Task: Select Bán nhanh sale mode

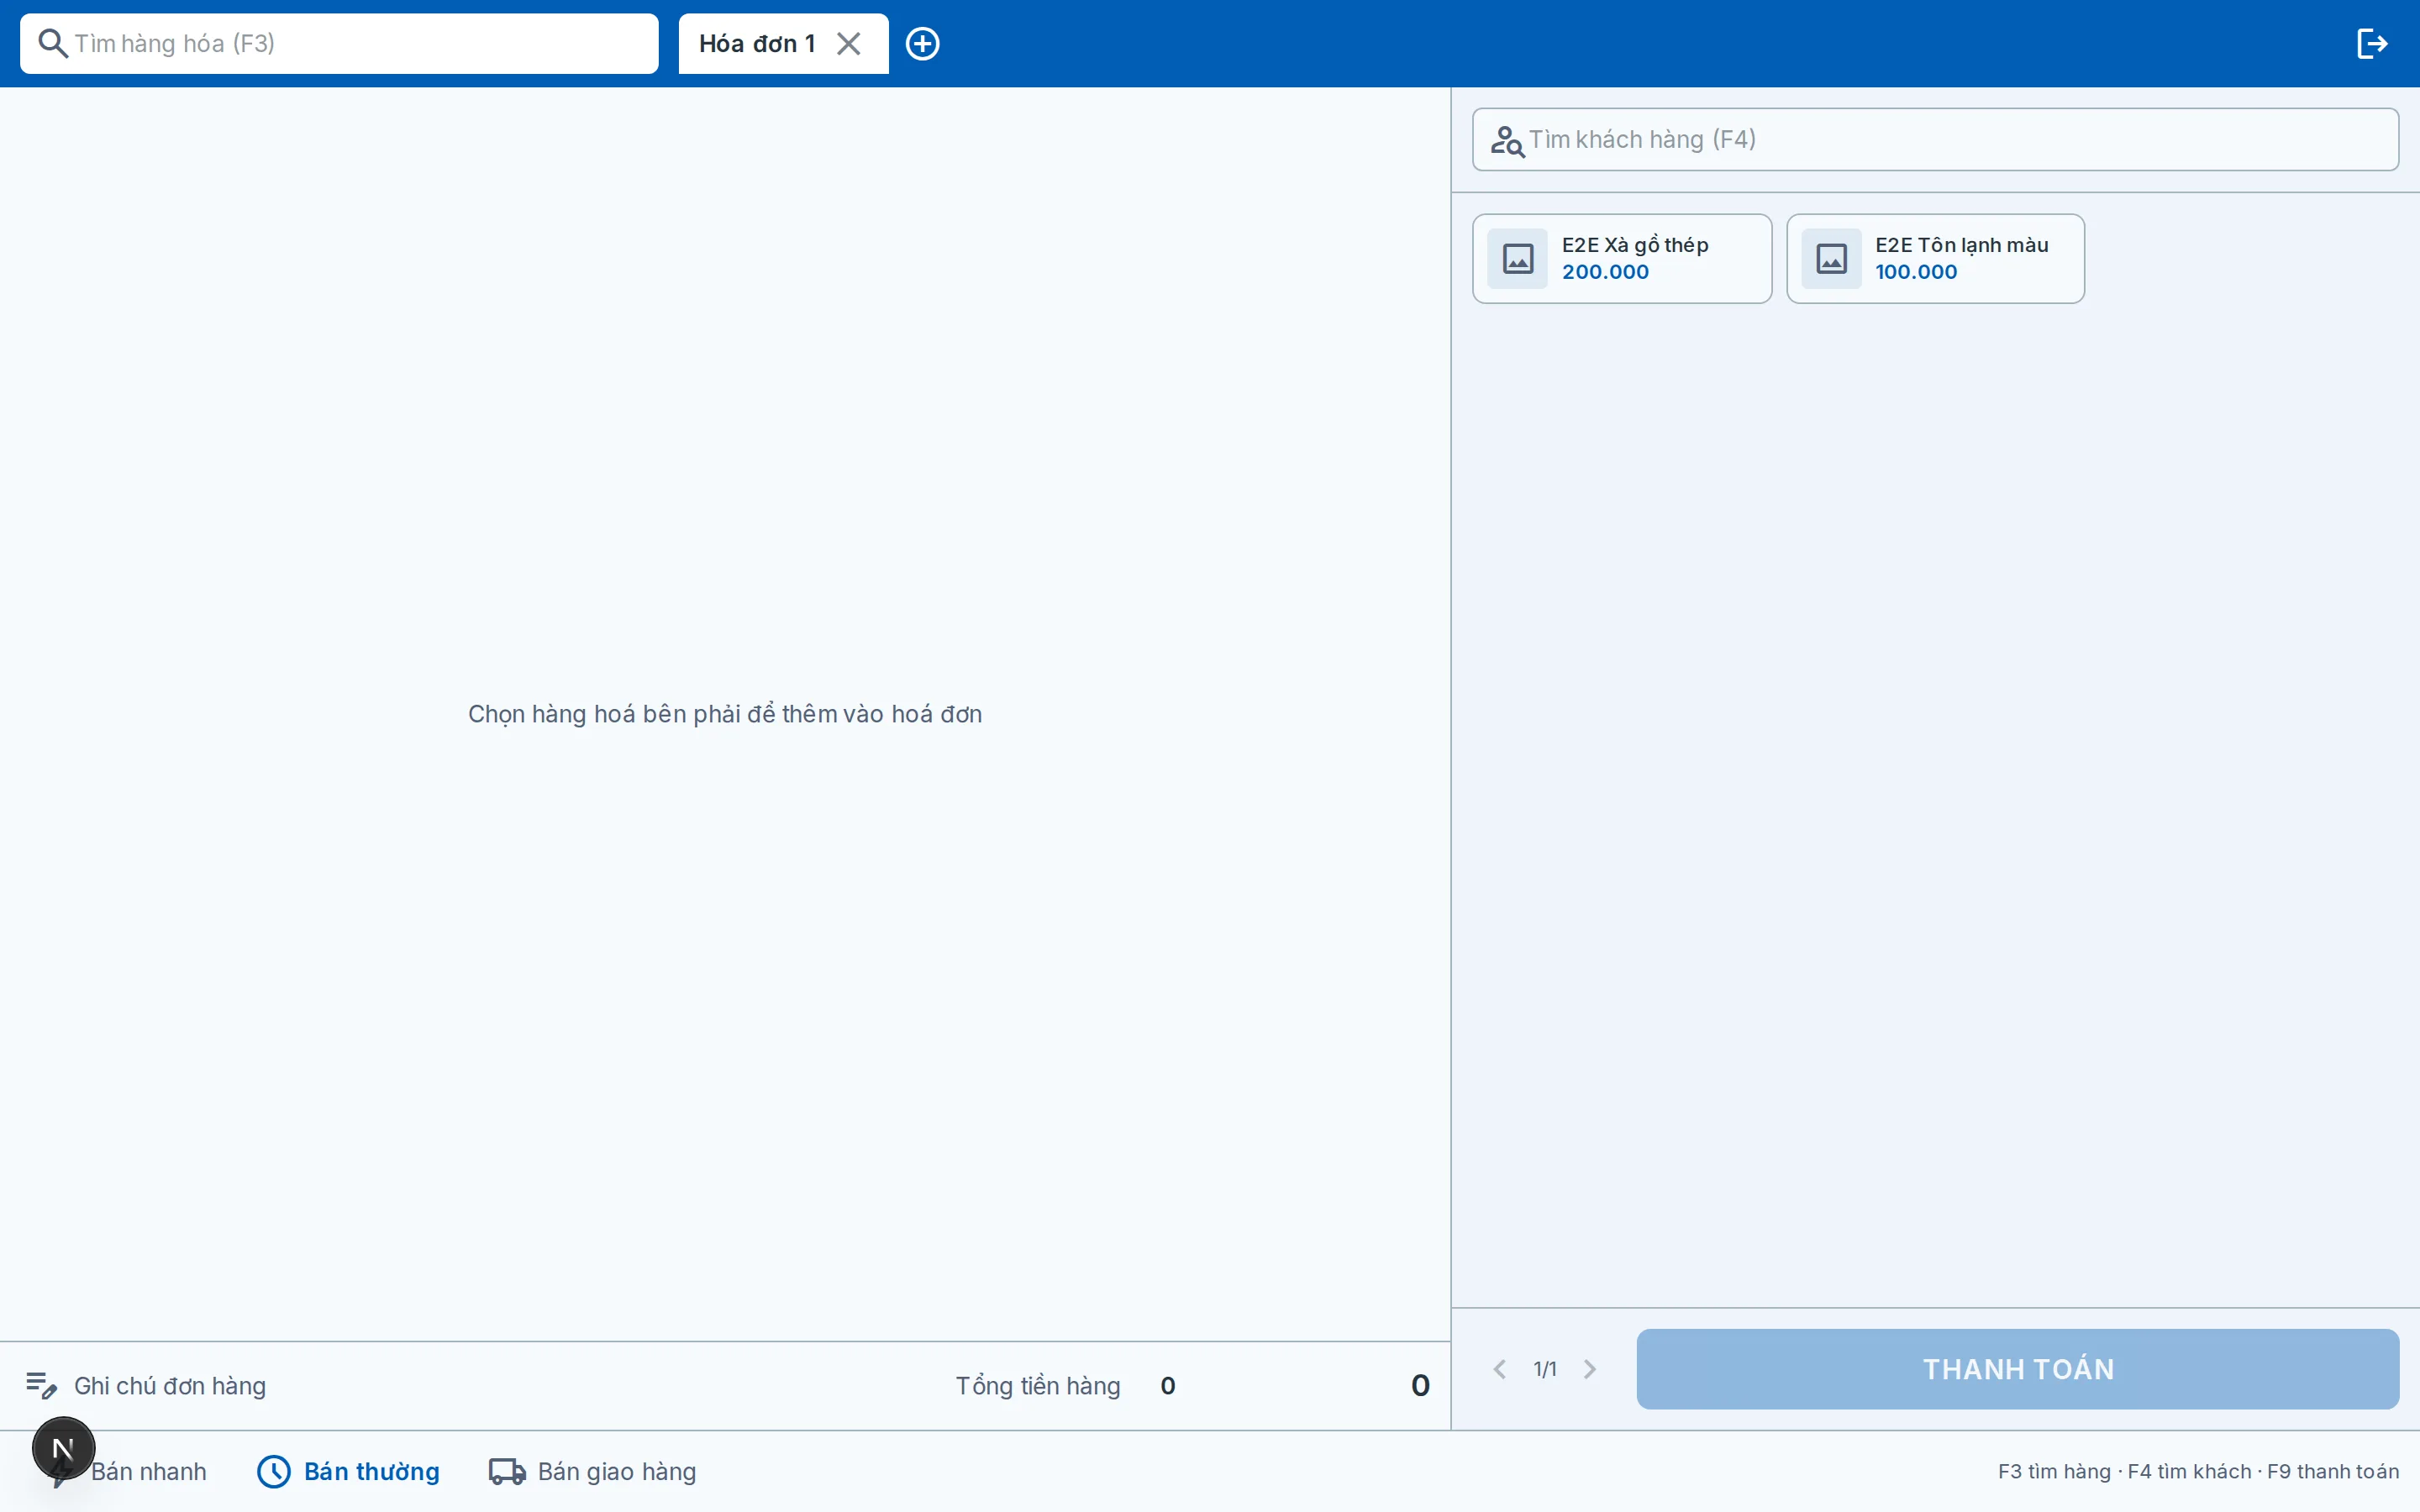Action: click(148, 1472)
